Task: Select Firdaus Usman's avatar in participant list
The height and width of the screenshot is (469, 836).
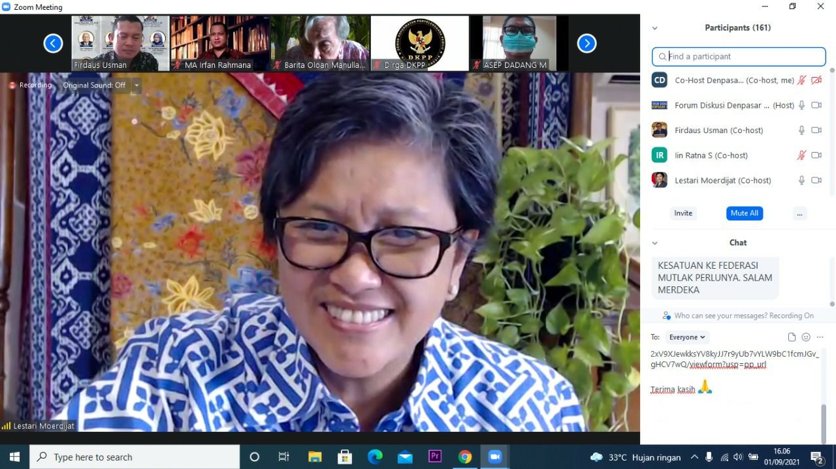Action: pos(659,130)
